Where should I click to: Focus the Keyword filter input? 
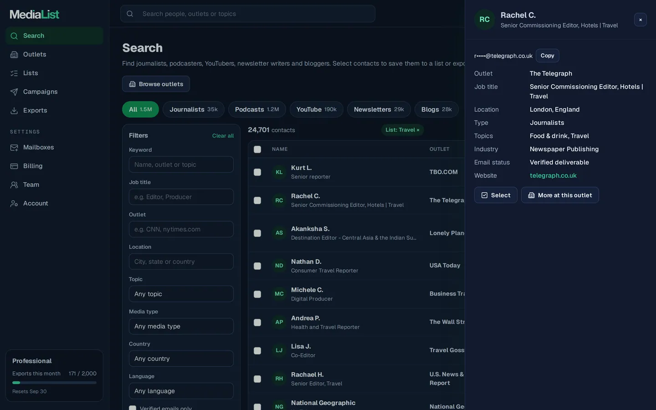coord(181,164)
